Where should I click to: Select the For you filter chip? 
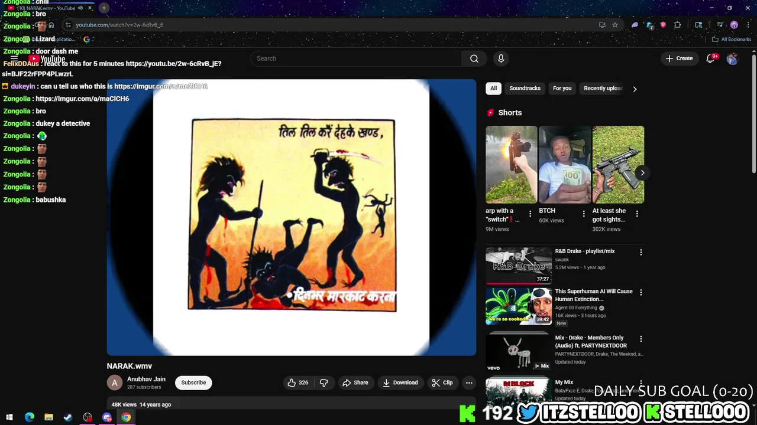point(562,89)
